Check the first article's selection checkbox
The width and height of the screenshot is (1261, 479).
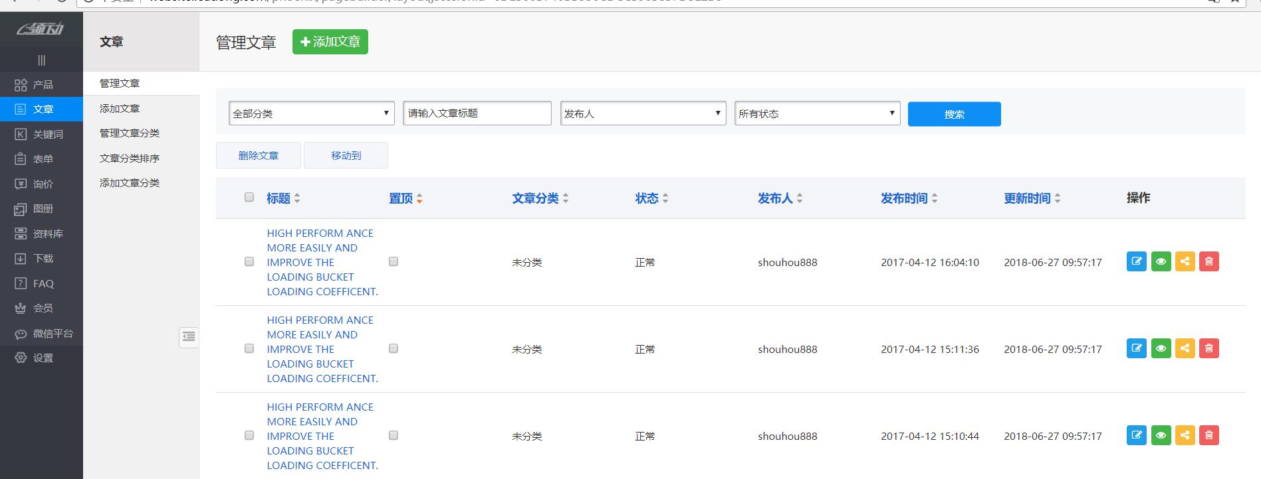(x=249, y=261)
